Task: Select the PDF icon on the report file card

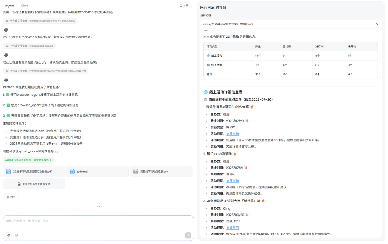Action: pos(9,171)
